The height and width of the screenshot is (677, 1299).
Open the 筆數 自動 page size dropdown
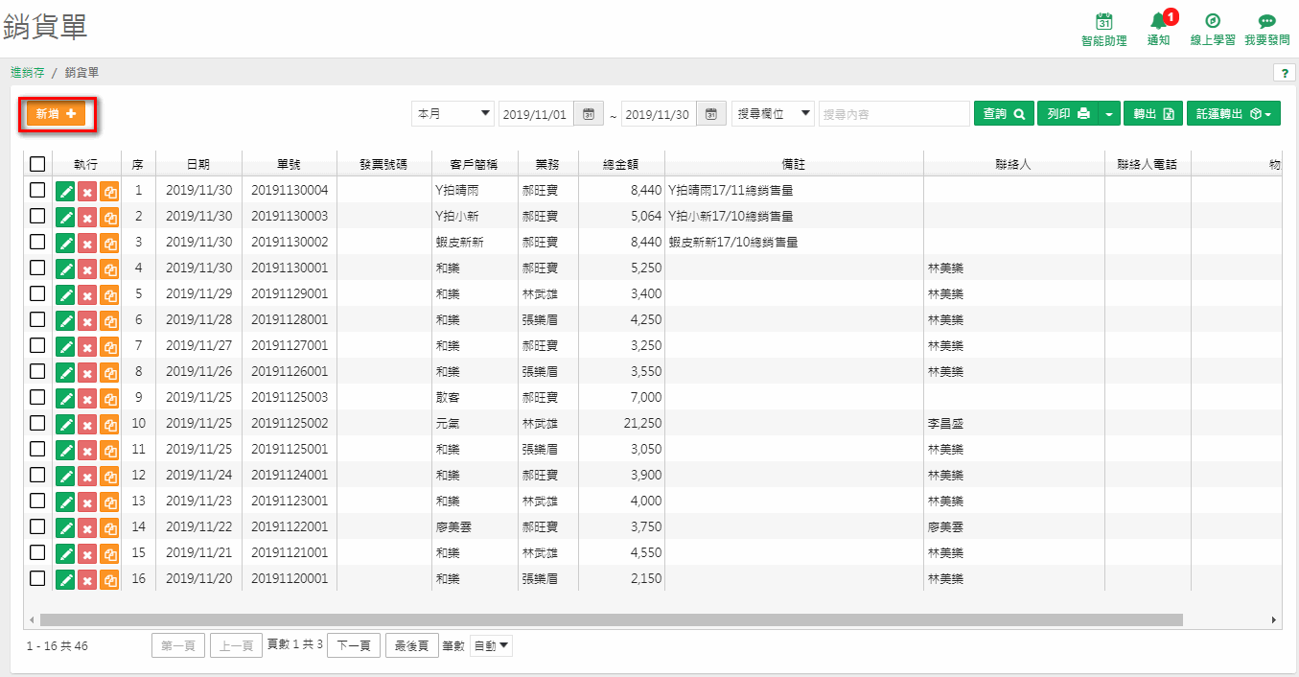tap(491, 646)
